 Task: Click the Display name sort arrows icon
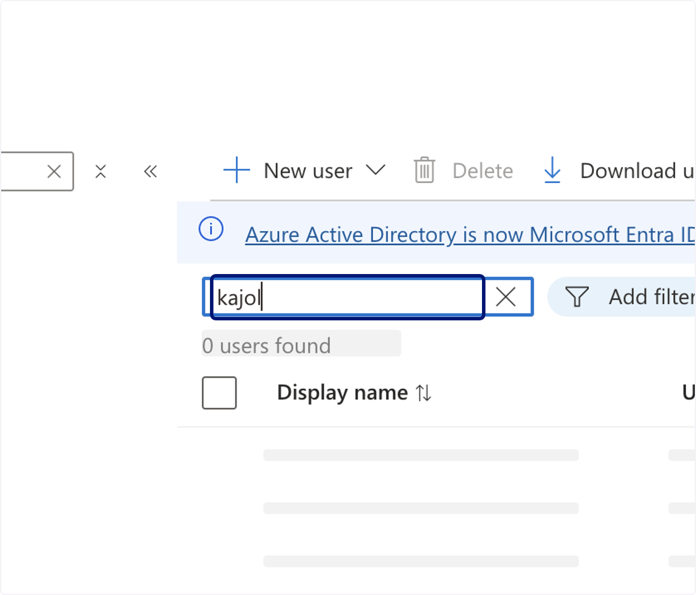(423, 393)
